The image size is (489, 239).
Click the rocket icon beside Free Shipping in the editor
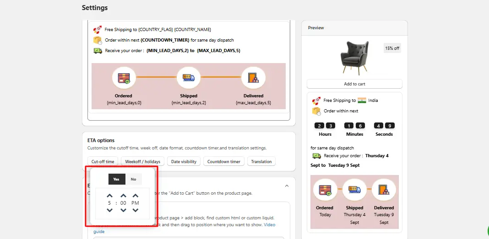98,30
